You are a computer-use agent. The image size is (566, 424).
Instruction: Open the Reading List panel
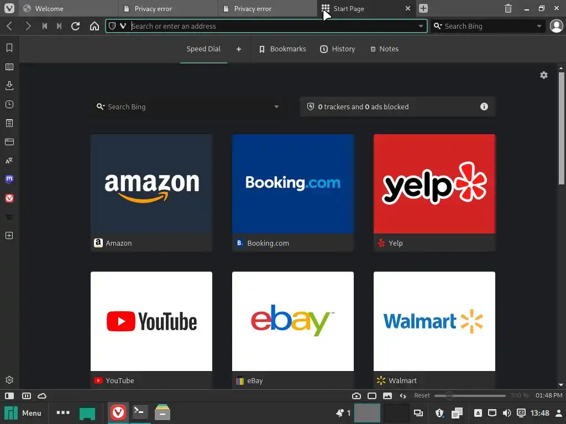point(9,67)
